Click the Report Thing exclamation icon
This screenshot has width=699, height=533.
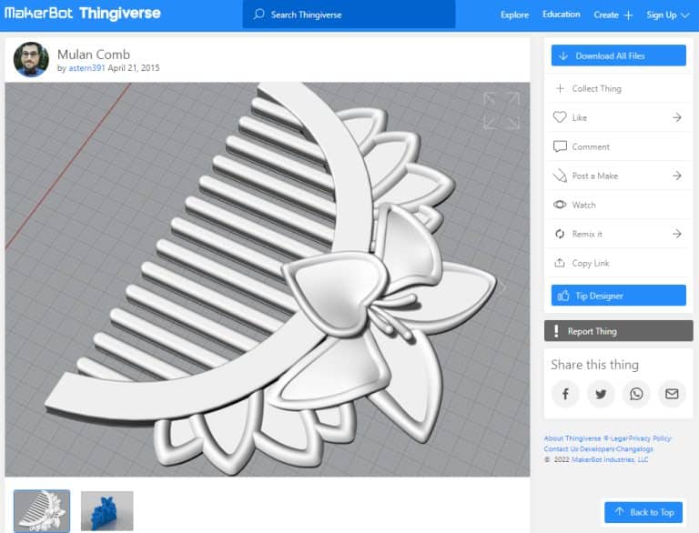[556, 331]
